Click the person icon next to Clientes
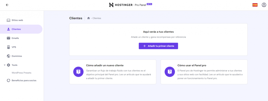 pos(9,29)
